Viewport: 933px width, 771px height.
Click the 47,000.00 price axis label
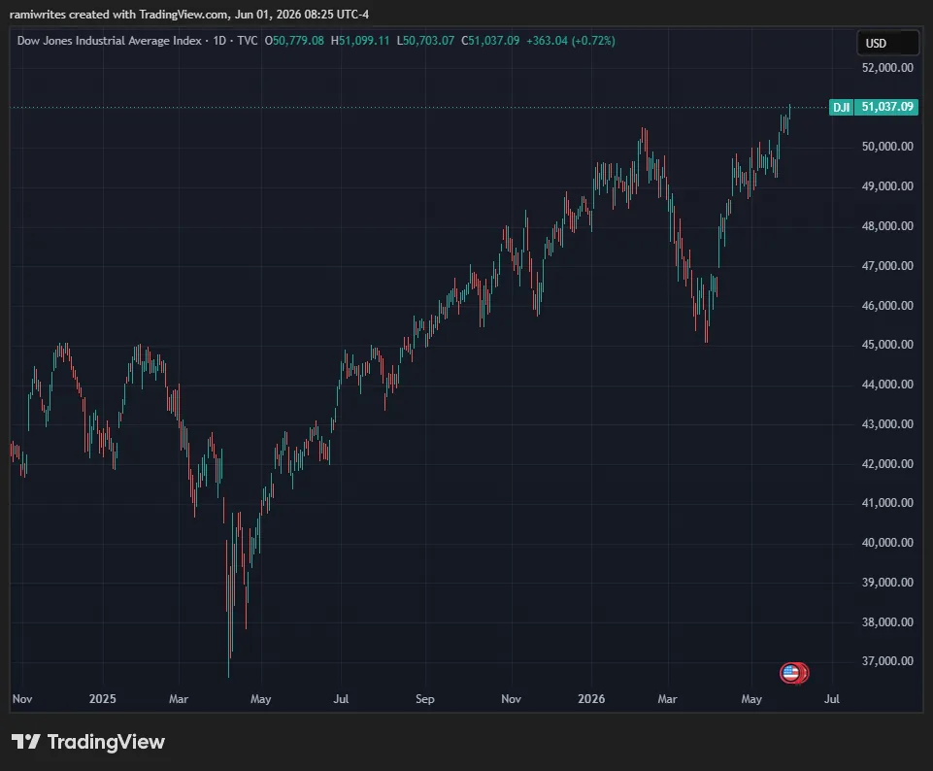tap(887, 266)
